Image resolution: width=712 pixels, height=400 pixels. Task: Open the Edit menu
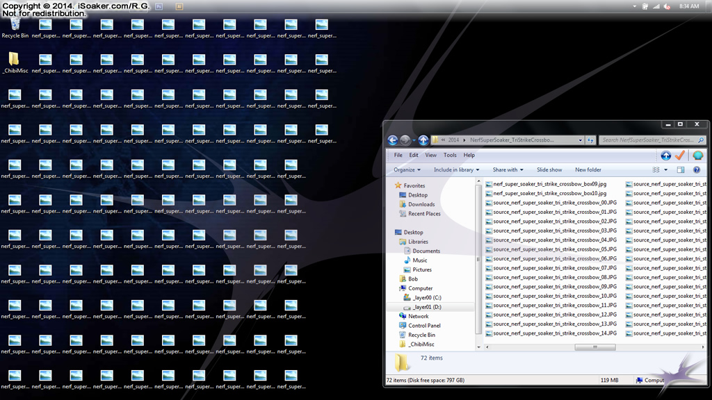click(x=414, y=155)
